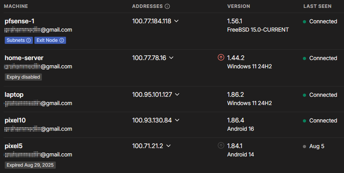Click the Expired Aug 29, 2025 badge
The width and height of the screenshot is (344, 173).
coord(30,165)
